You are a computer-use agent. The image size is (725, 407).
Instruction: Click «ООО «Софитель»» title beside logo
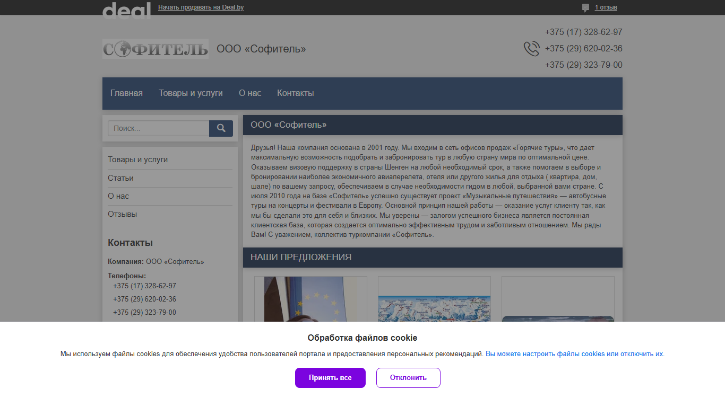(261, 49)
